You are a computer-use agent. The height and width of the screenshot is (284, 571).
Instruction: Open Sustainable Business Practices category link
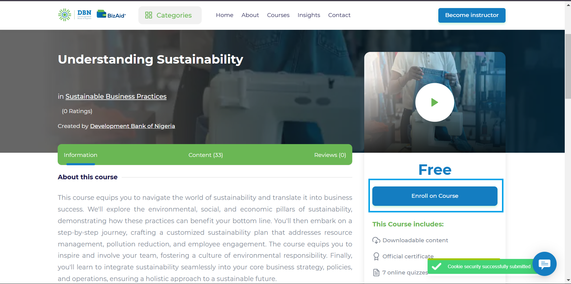pyautogui.click(x=116, y=96)
